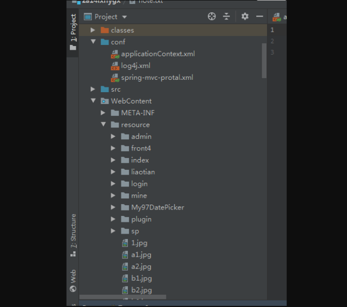Click the log4j.xml file icon
The width and height of the screenshot is (347, 307).
115,66
